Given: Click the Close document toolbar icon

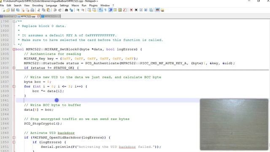Looking at the screenshot, I should 23,10.
